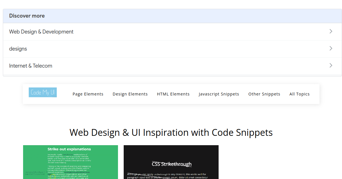The image size is (342, 179).
Task: Open the Page Elements menu
Action: (x=88, y=94)
